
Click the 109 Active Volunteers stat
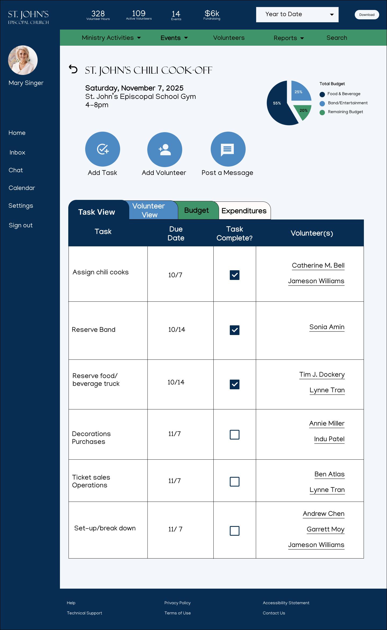139,15
